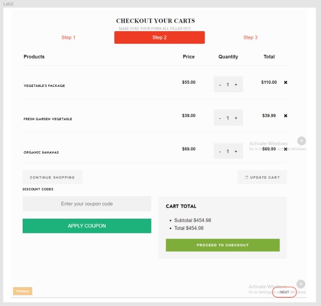
Task: Click the bottom scroll-to-top circle icon
Action: [301, 284]
